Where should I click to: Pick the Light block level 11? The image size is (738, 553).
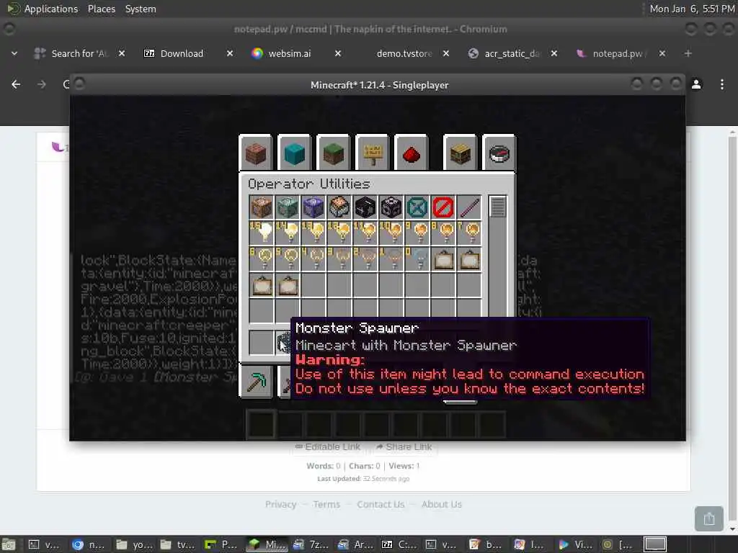pos(365,233)
